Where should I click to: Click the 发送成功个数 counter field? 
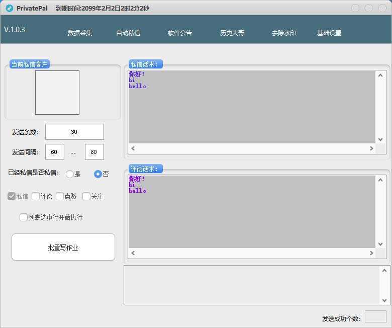tap(376, 317)
